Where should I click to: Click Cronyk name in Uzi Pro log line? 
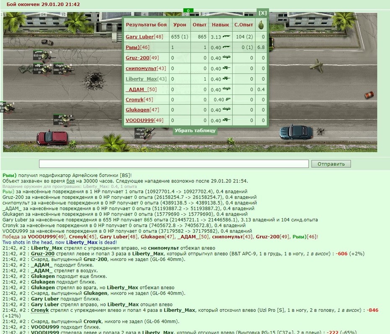tap(40, 310)
